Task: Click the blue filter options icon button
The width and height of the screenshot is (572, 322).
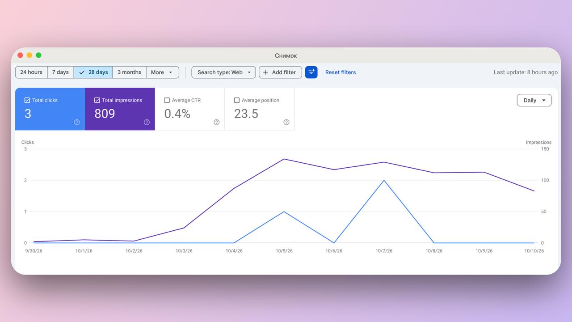Action: pos(311,72)
